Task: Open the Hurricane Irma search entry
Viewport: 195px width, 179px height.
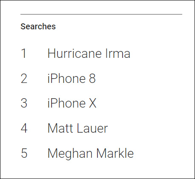Action: (x=89, y=53)
